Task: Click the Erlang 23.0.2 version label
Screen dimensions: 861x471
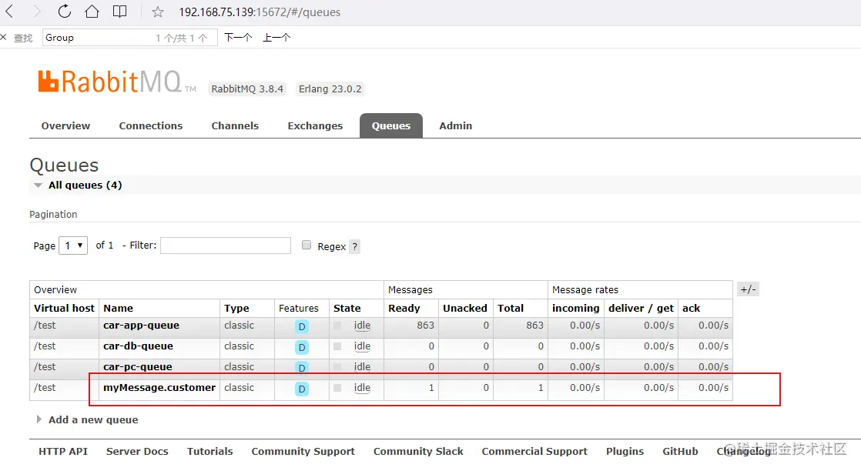Action: [330, 89]
